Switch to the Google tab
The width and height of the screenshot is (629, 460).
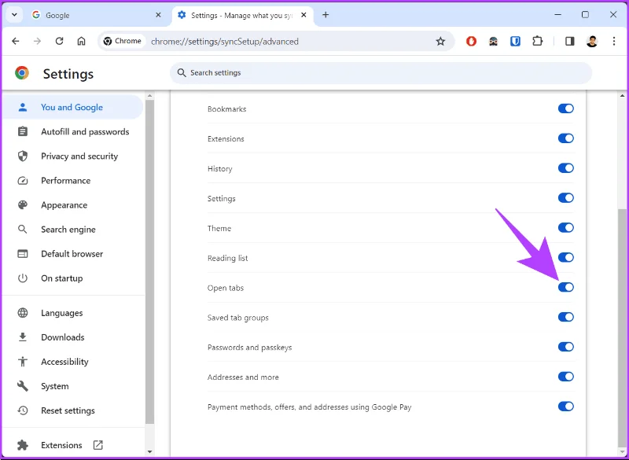click(x=96, y=15)
